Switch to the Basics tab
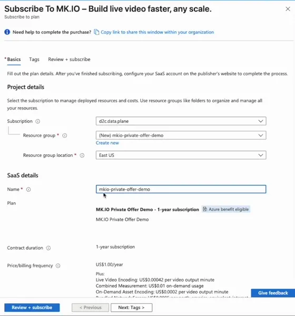This screenshot has width=295, height=316. (x=14, y=60)
